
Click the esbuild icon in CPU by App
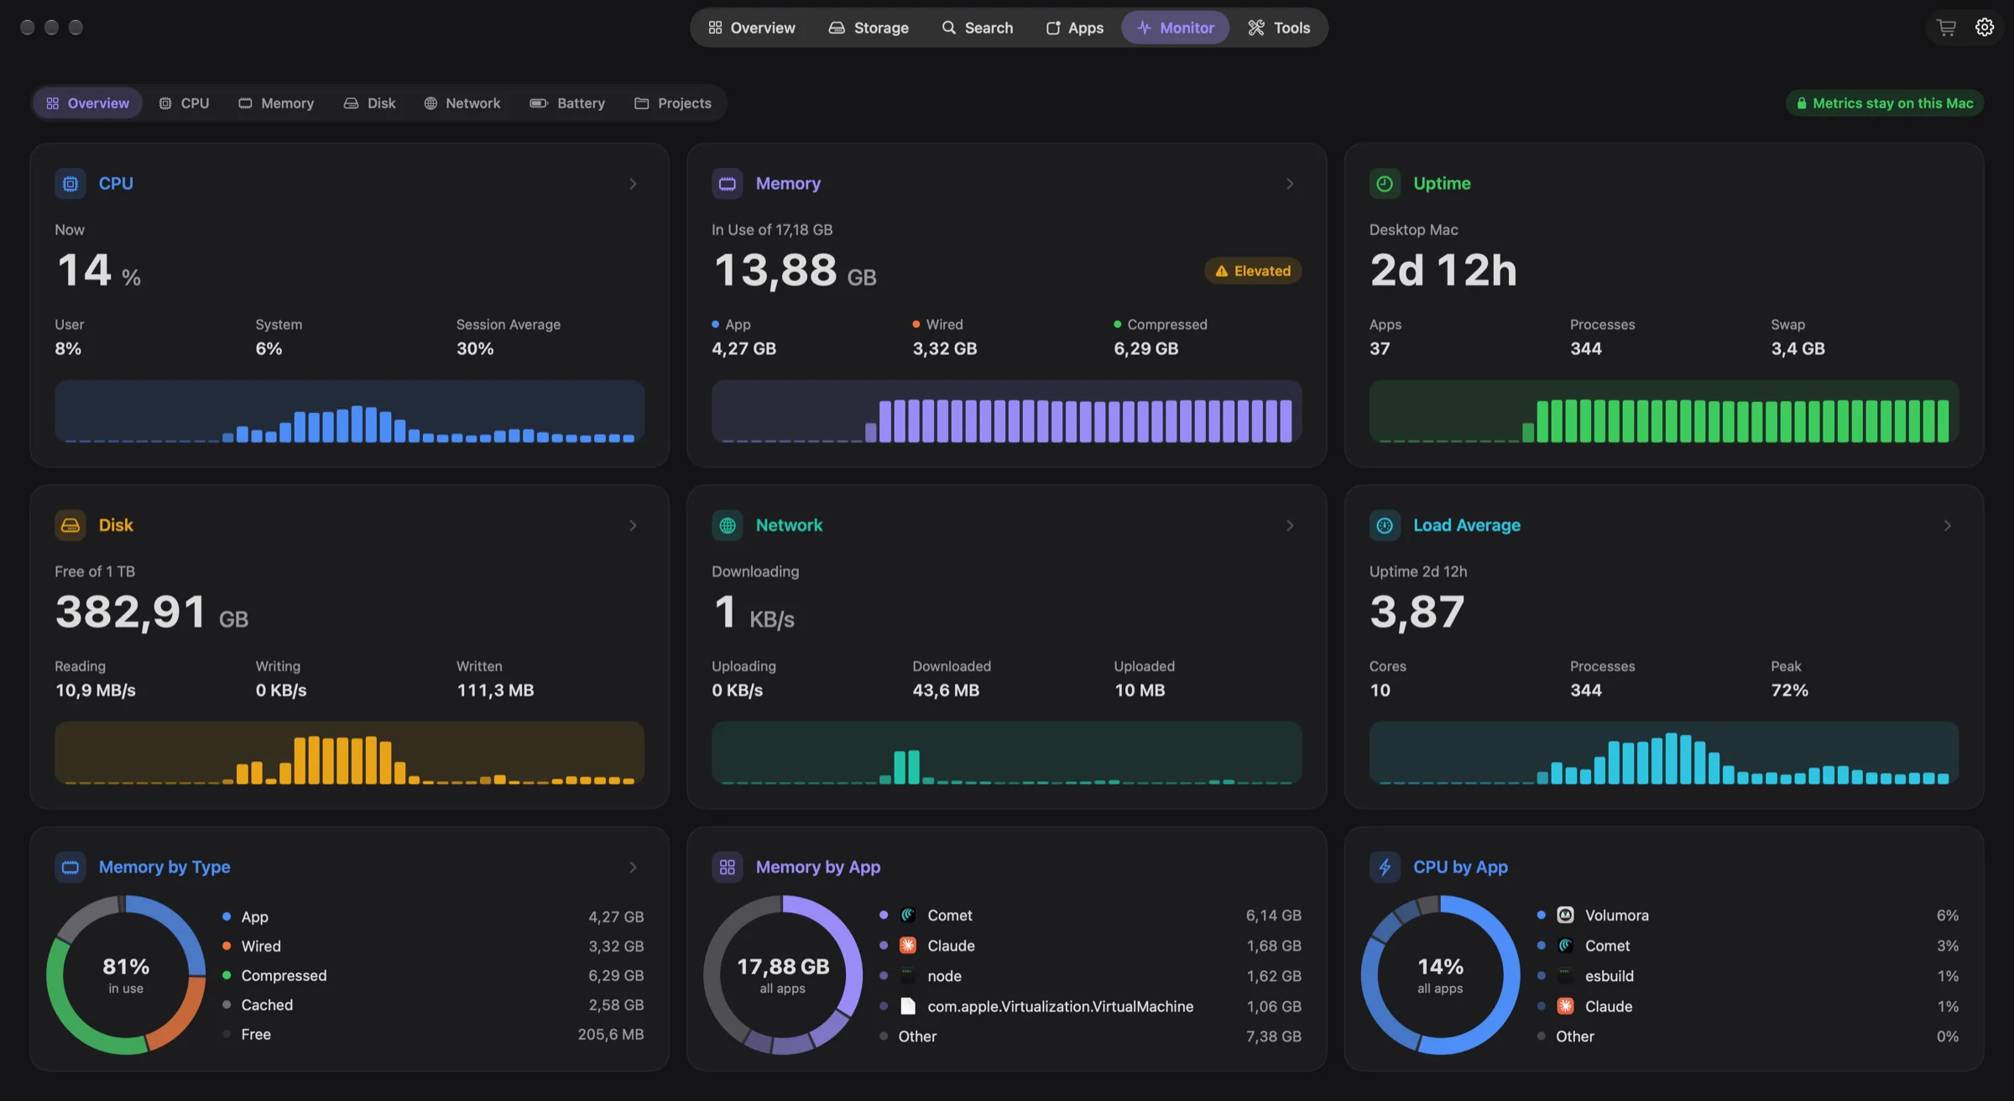point(1566,976)
